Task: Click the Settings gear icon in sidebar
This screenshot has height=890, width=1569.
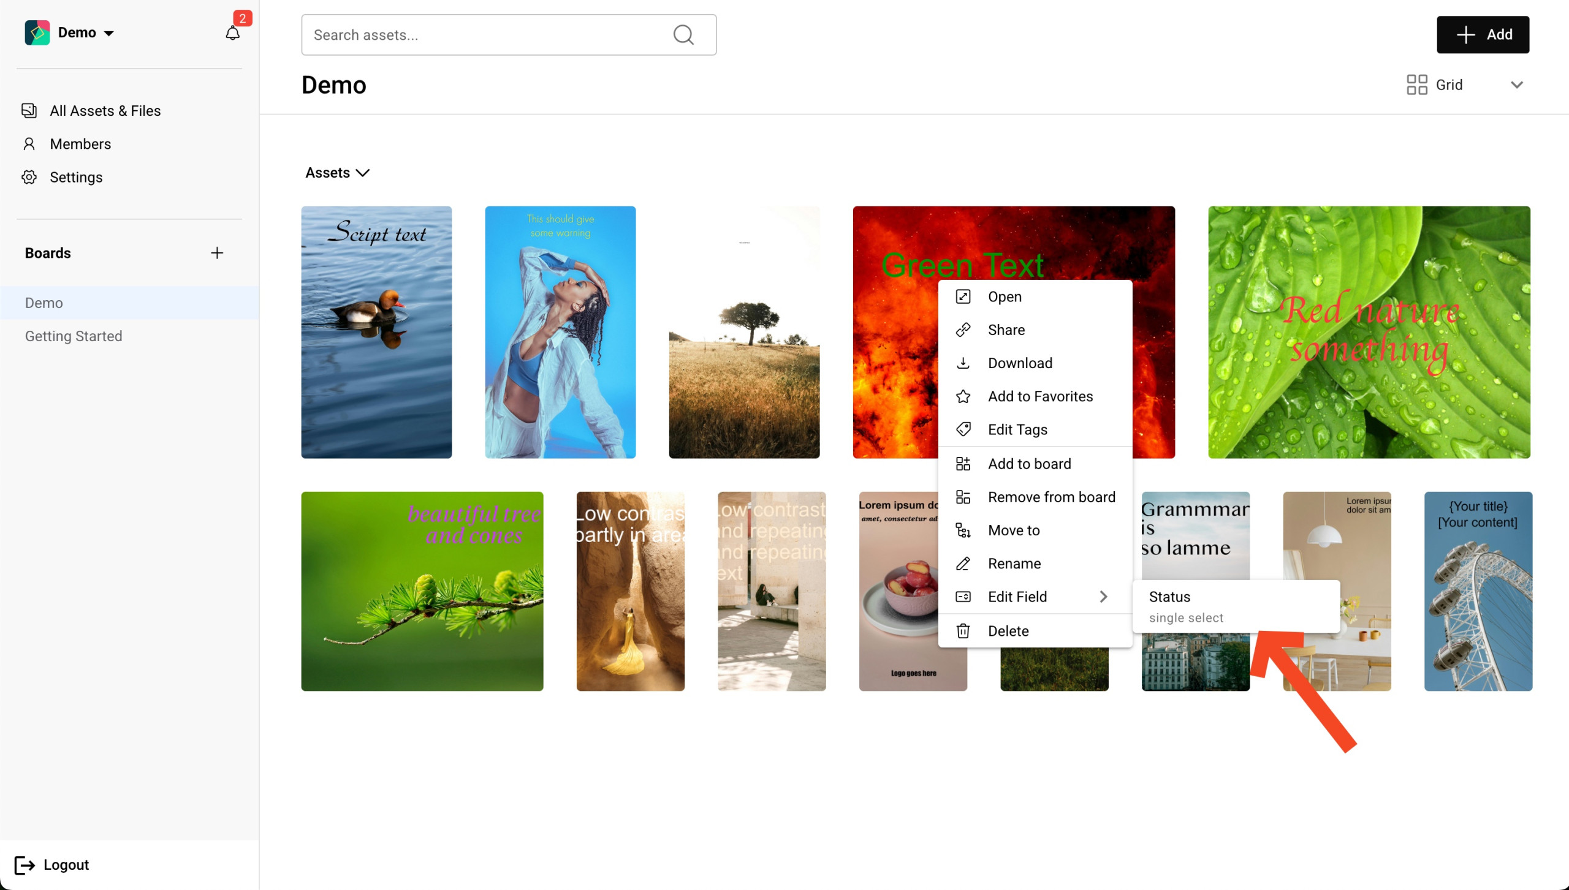Action: point(29,177)
